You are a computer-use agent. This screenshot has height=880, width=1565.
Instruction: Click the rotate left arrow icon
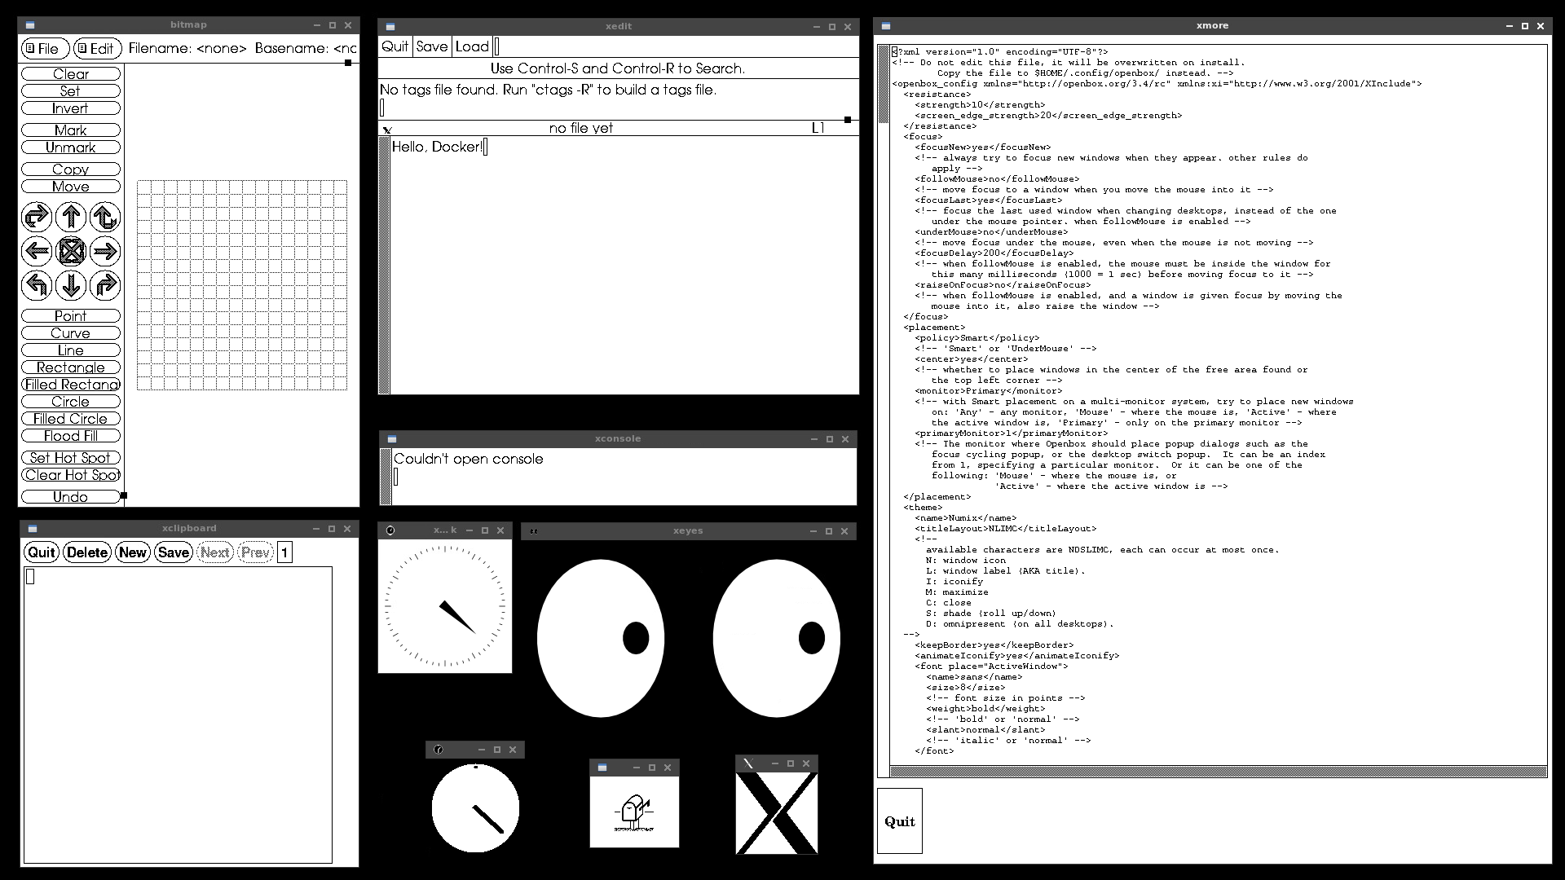(37, 285)
